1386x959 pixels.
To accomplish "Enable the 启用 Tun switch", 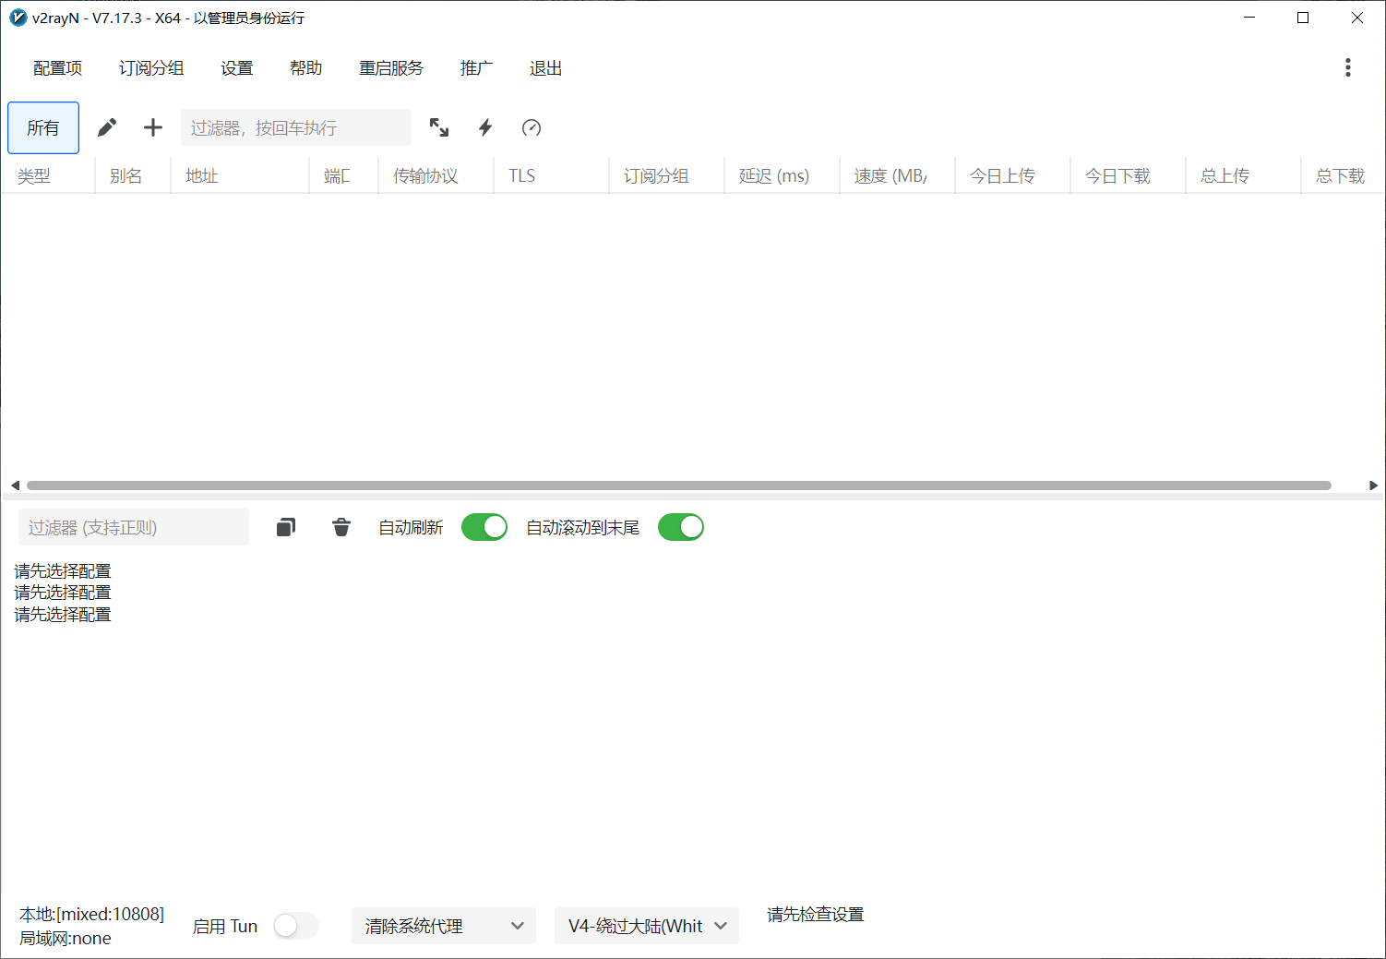I will pyautogui.click(x=296, y=926).
